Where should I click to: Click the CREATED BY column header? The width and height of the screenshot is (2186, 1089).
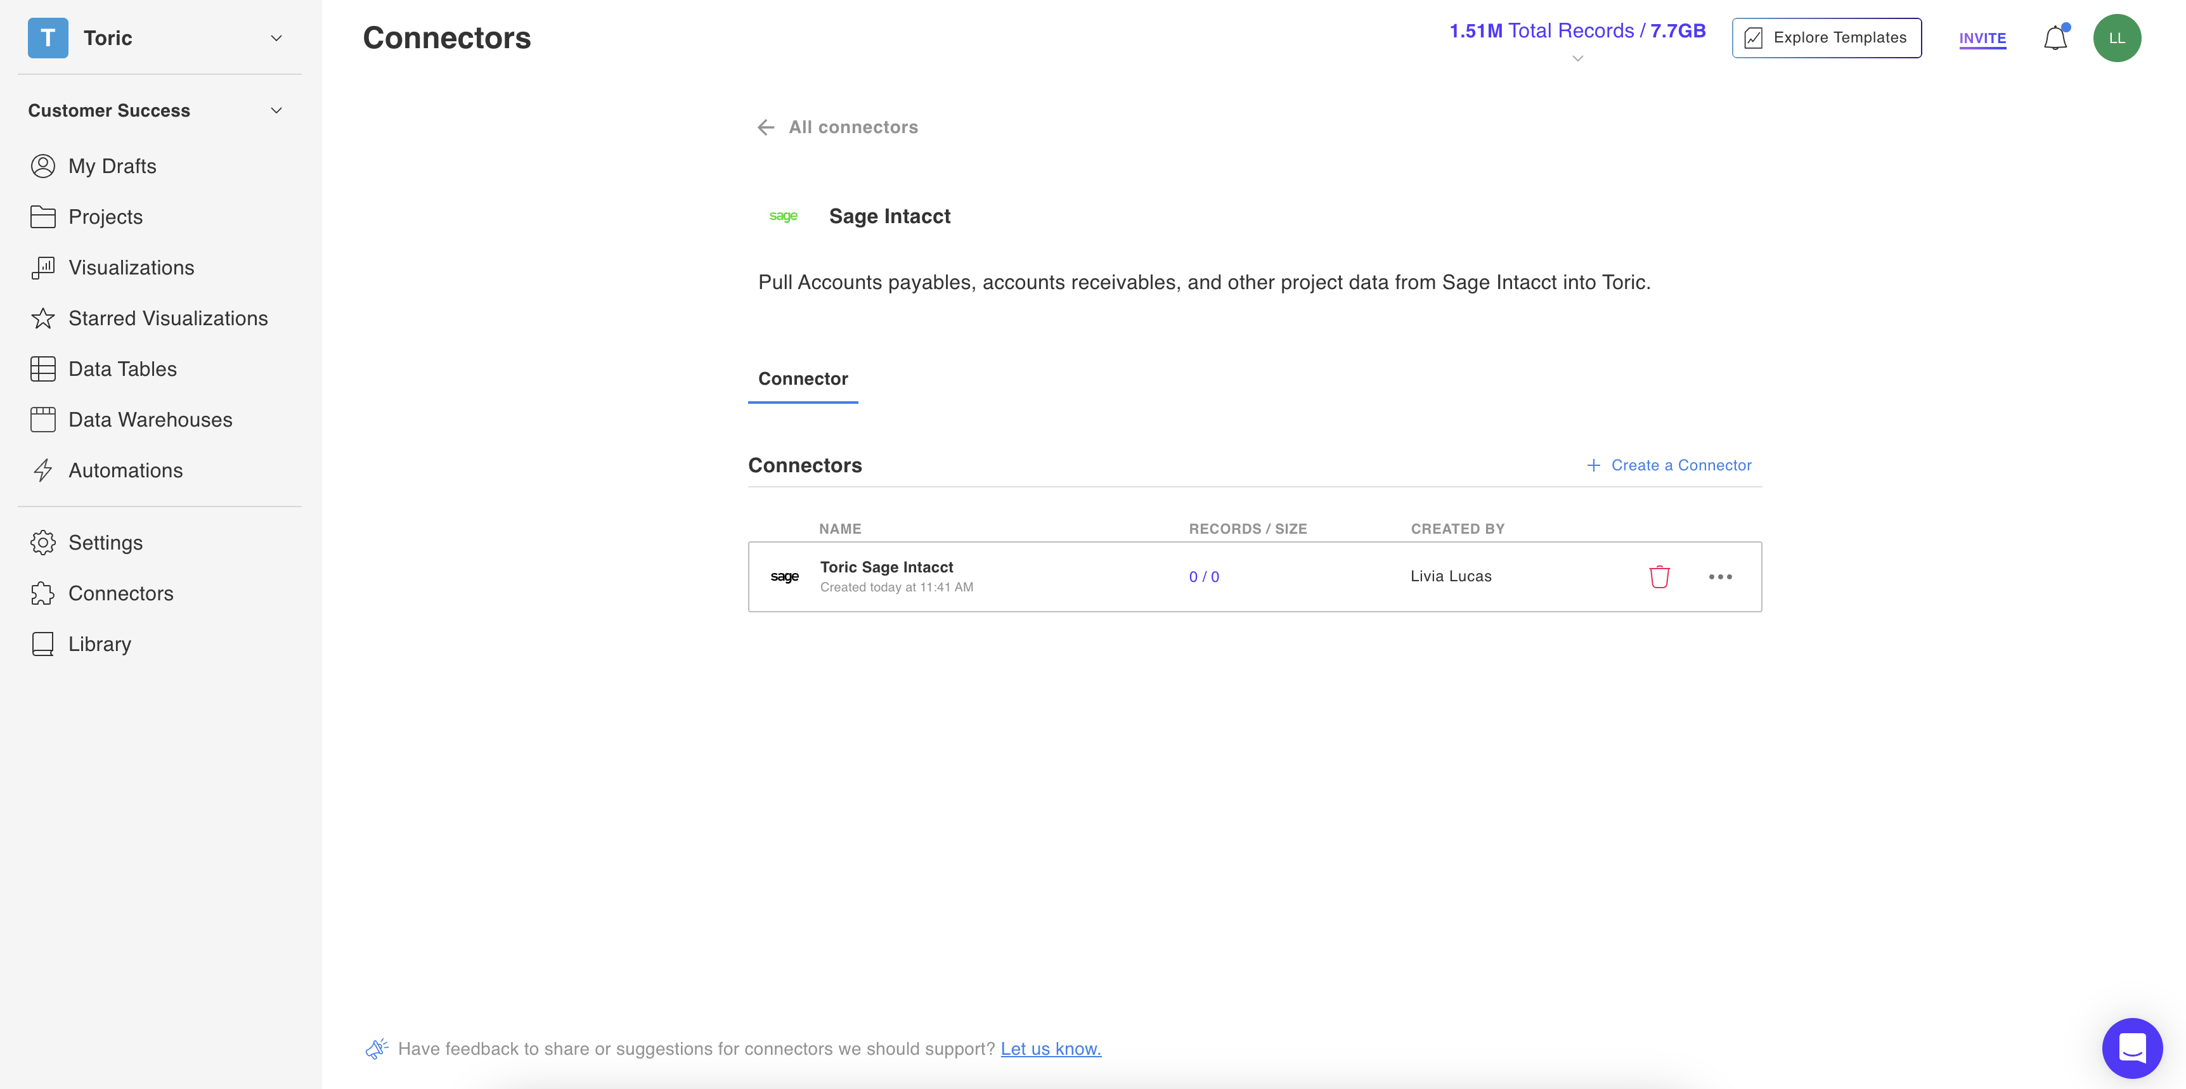1457,529
